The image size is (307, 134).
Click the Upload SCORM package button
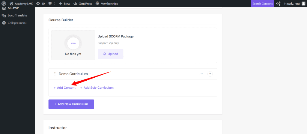click(x=110, y=54)
